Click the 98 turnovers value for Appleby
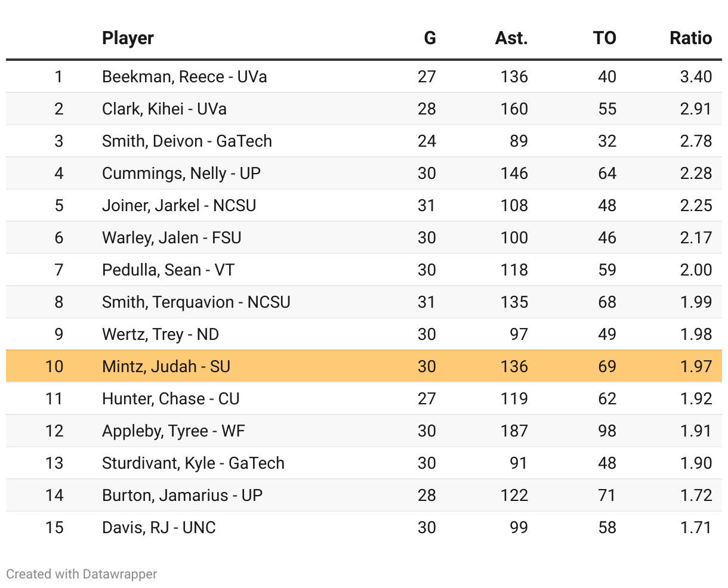 [607, 431]
